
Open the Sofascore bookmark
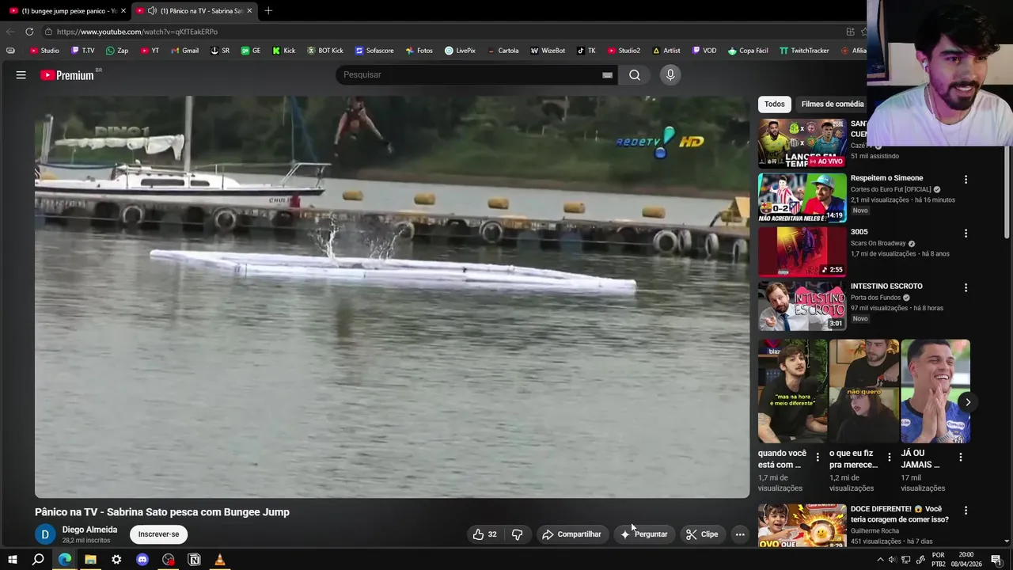tap(374, 51)
